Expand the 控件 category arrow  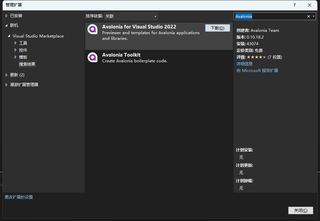[x=15, y=50]
